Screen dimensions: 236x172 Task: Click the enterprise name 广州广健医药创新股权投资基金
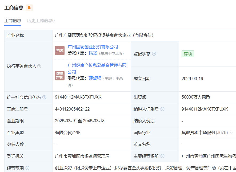(104, 35)
